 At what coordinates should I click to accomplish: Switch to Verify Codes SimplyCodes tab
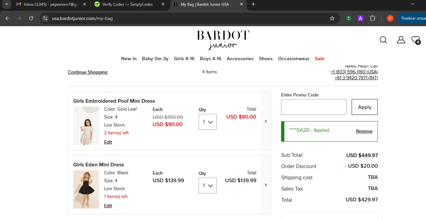[x=130, y=4]
